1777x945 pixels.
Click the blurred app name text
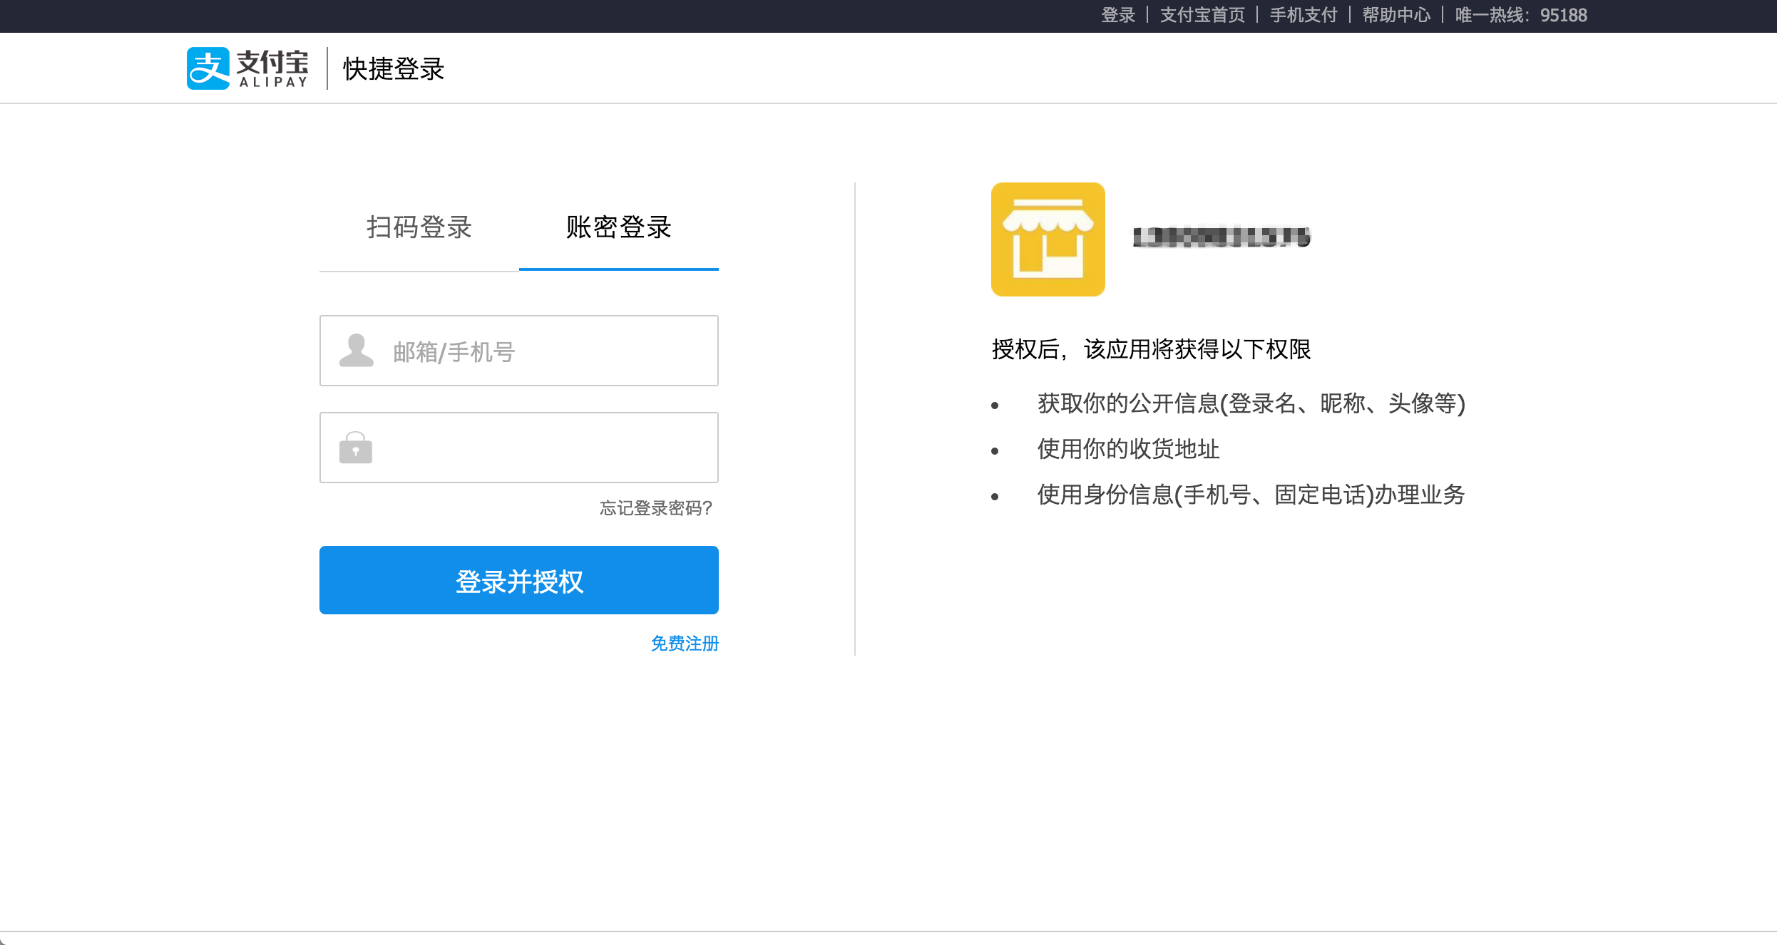click(x=1222, y=237)
